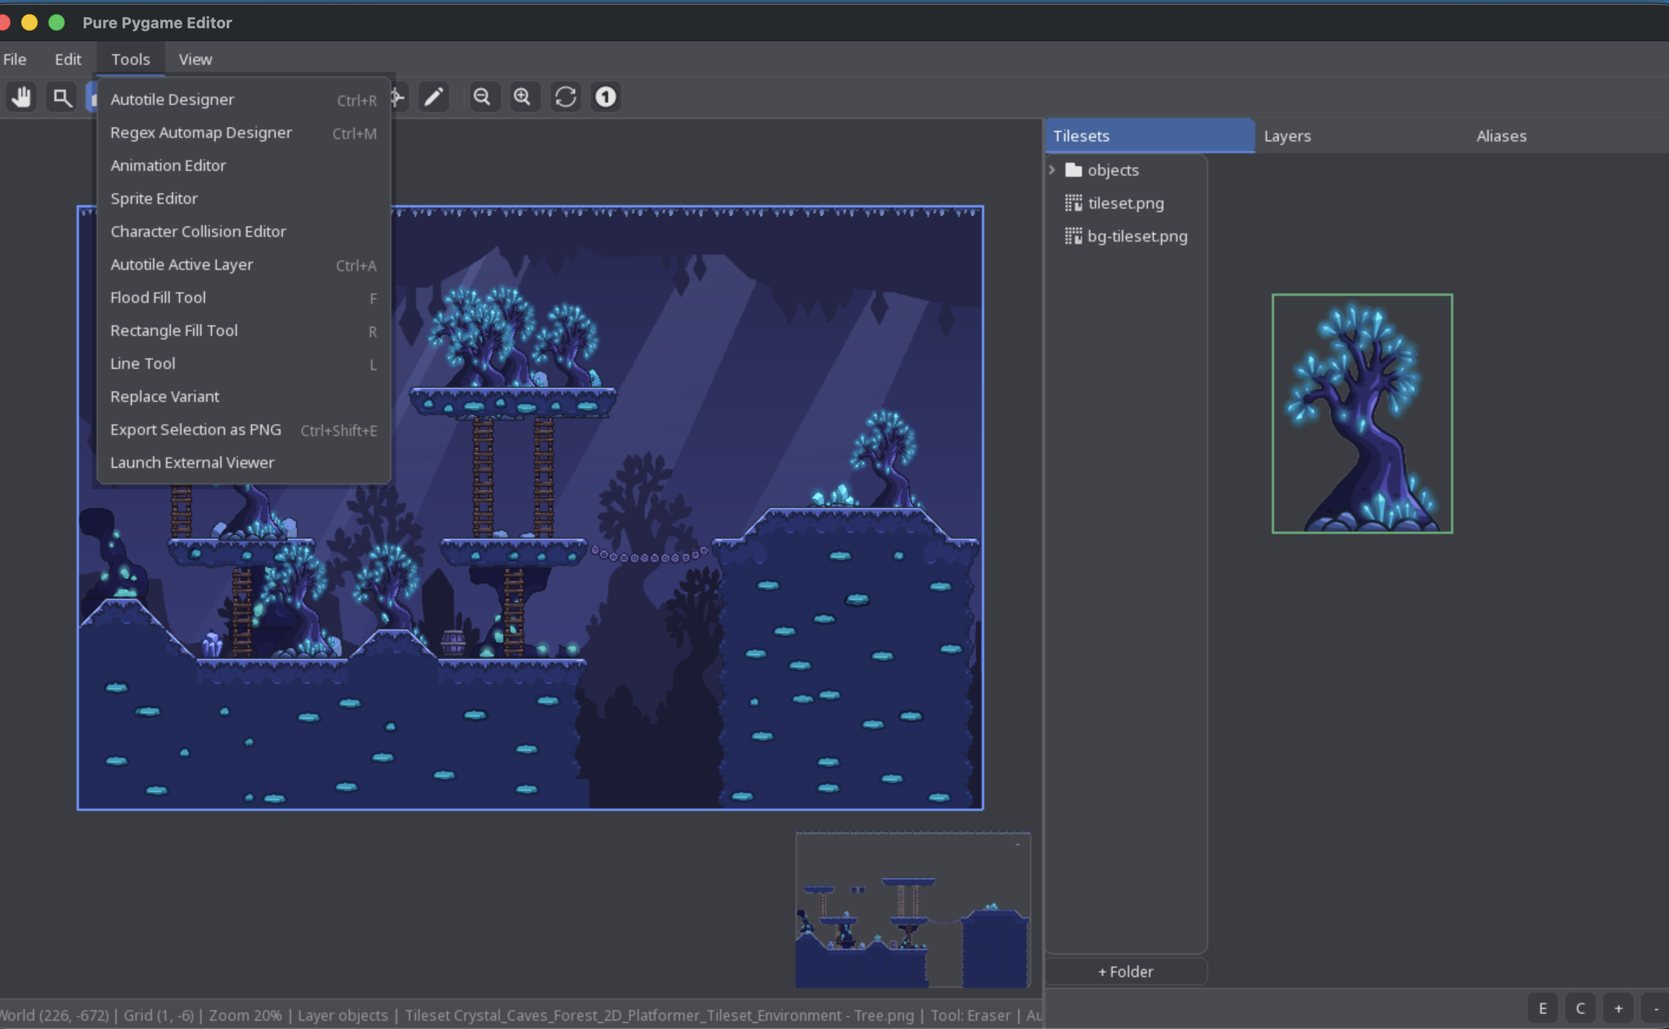Select Replace Variant
Screen dimensions: 1669x1029
pyautogui.click(x=243, y=397)
